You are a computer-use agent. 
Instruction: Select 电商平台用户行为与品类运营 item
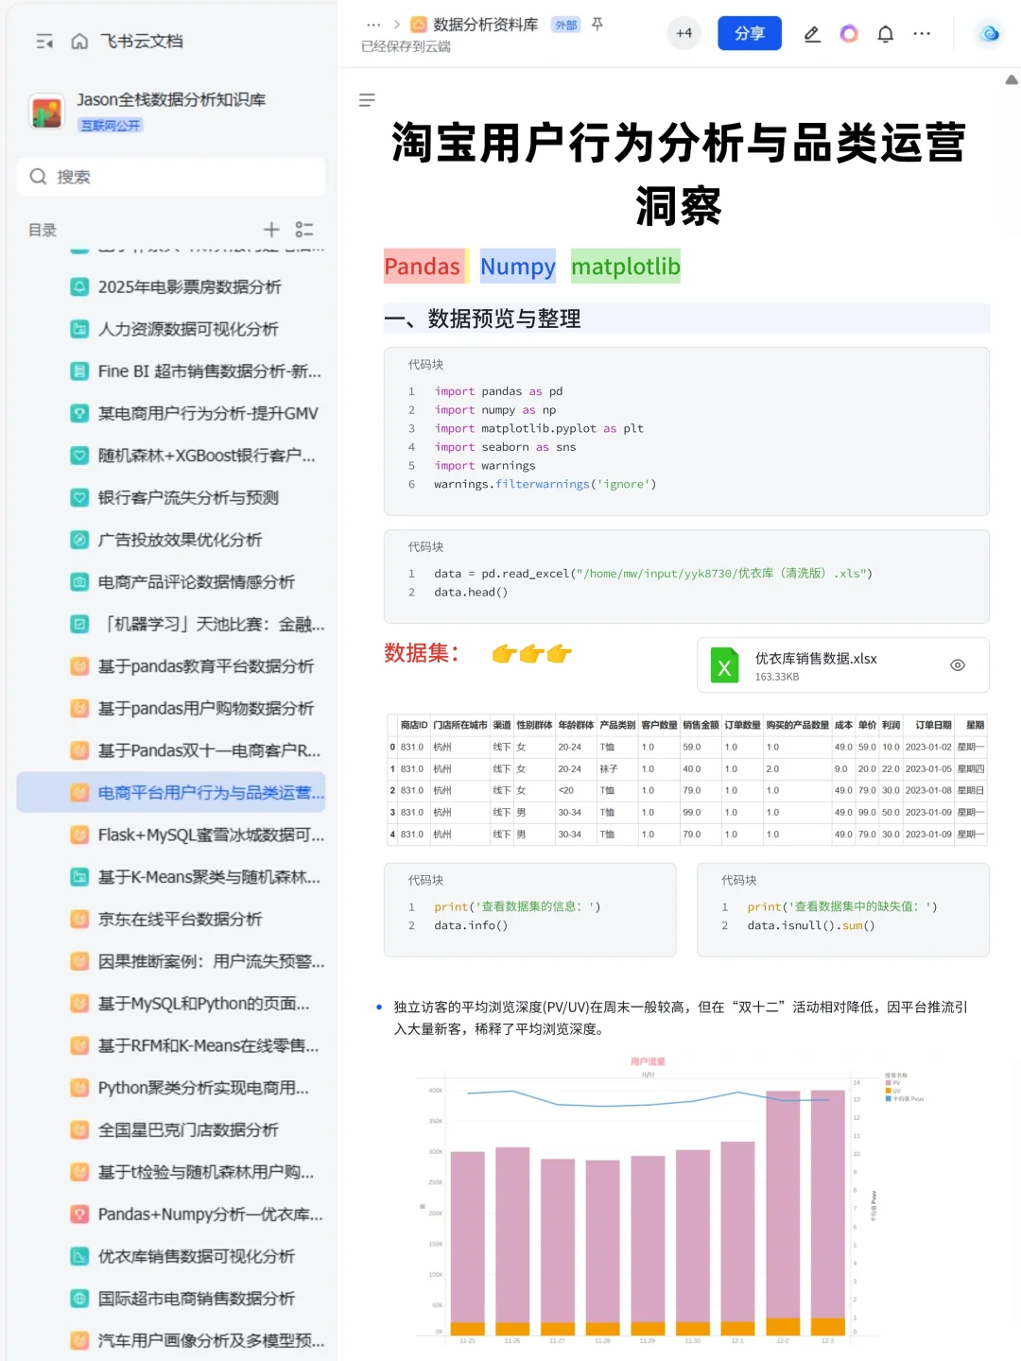(171, 792)
